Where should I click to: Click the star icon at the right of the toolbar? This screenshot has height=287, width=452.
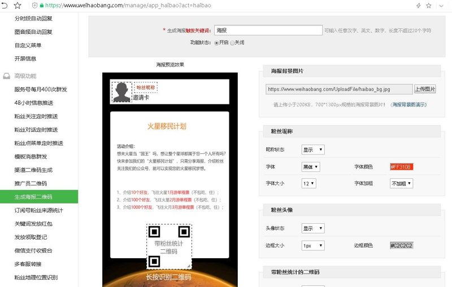point(429,6)
